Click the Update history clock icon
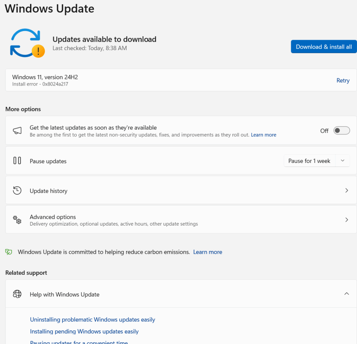Image resolution: width=357 pixels, height=344 pixels. (x=17, y=190)
